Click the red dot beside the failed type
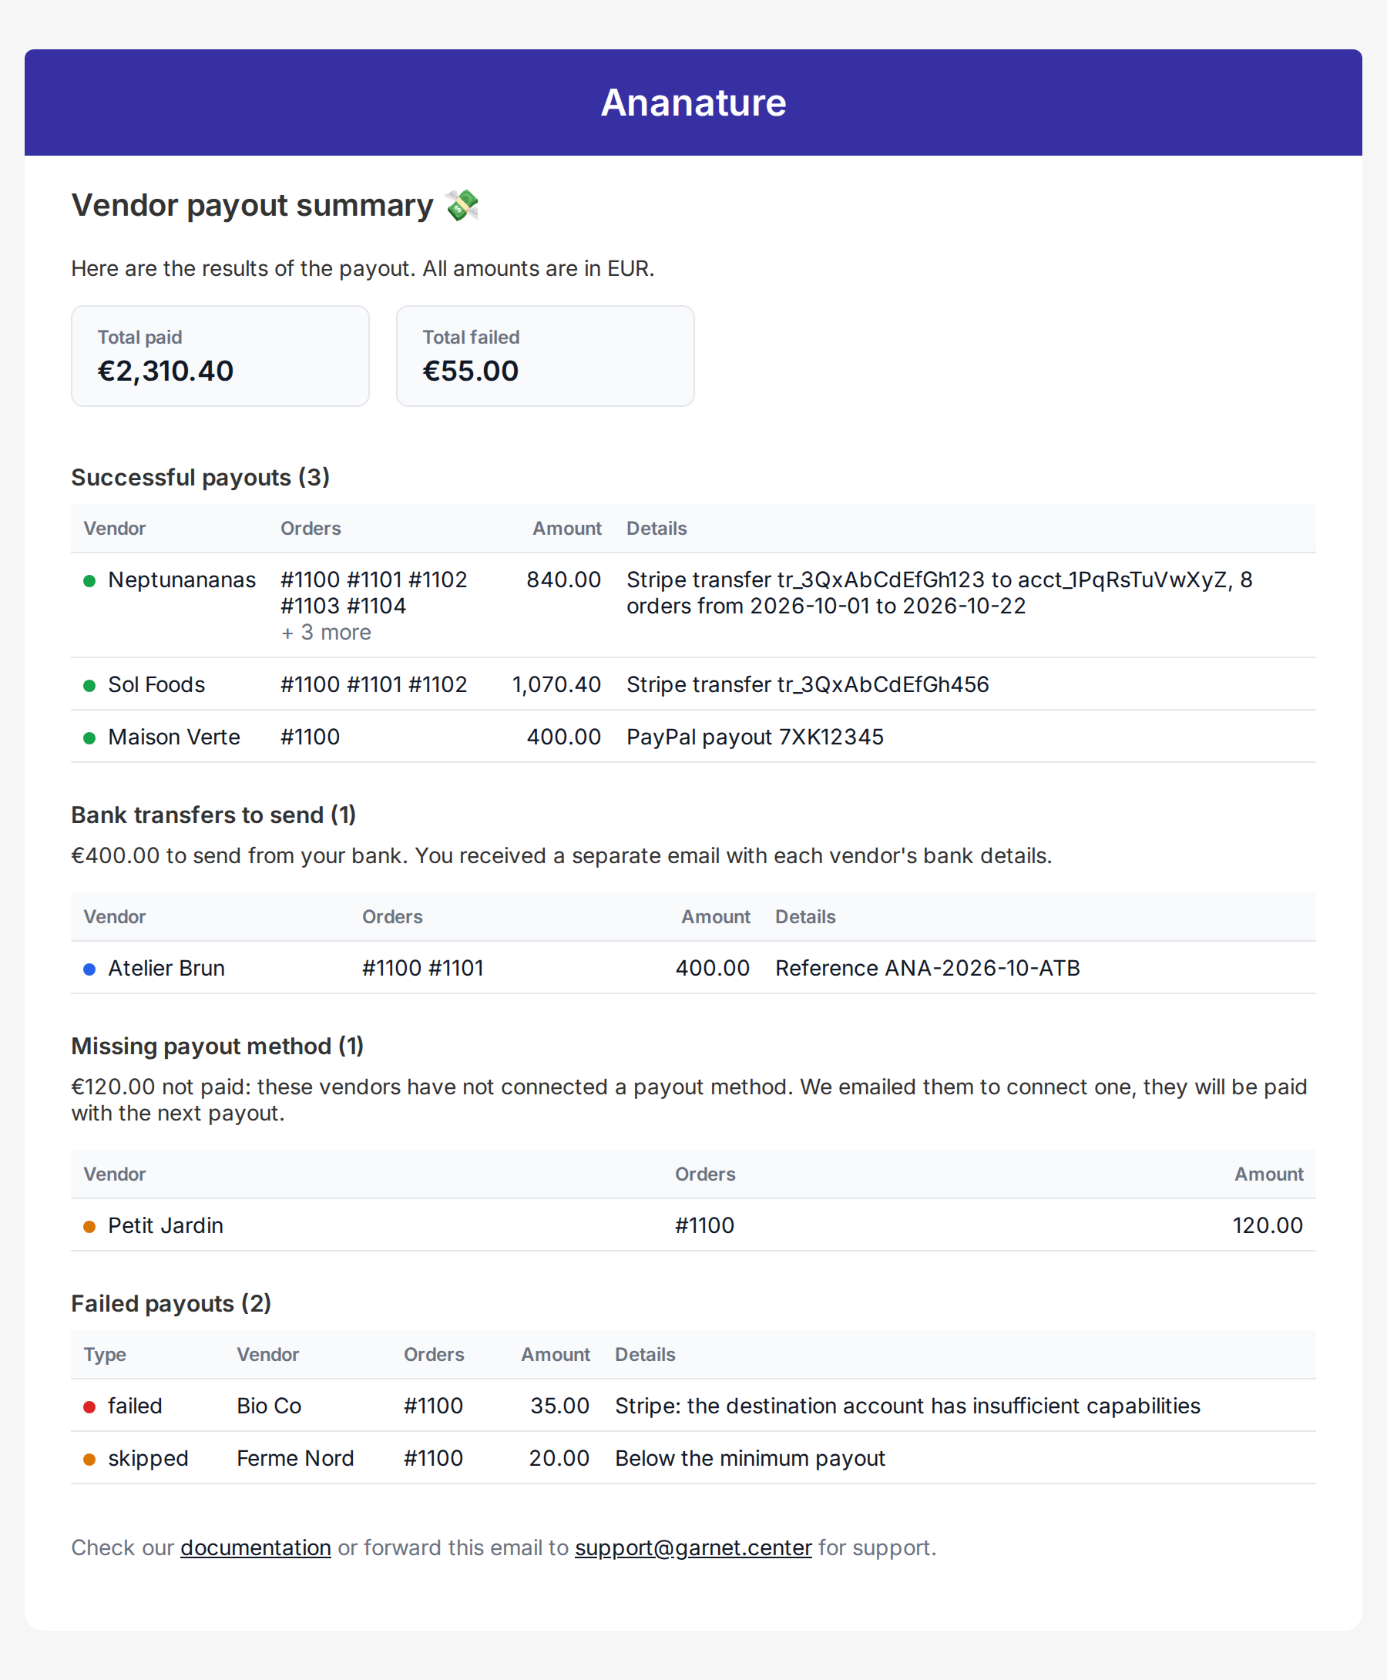 (x=89, y=1406)
